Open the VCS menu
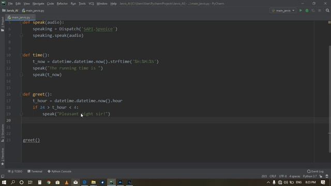Image resolution: width=331 pixels, height=186 pixels. [91, 4]
